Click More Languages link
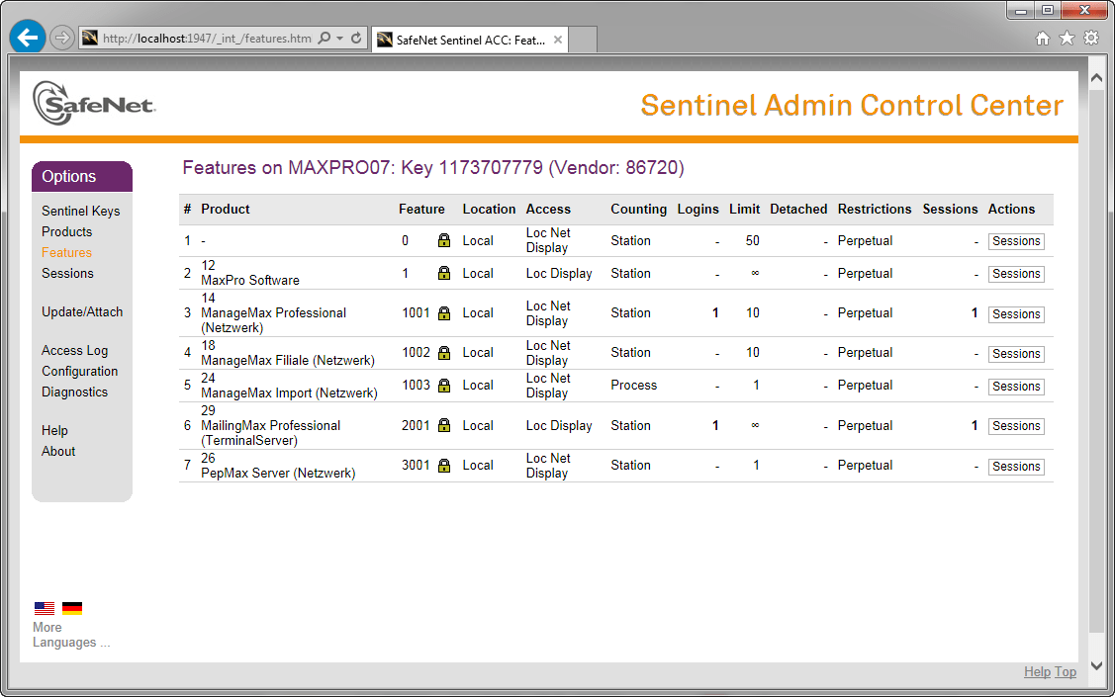This screenshot has height=697, width=1115. 71,635
